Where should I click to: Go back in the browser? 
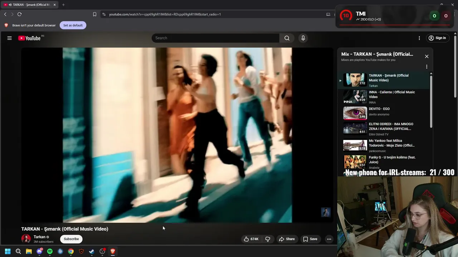point(5,14)
